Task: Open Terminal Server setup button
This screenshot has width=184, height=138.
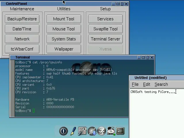Action: [106, 39]
